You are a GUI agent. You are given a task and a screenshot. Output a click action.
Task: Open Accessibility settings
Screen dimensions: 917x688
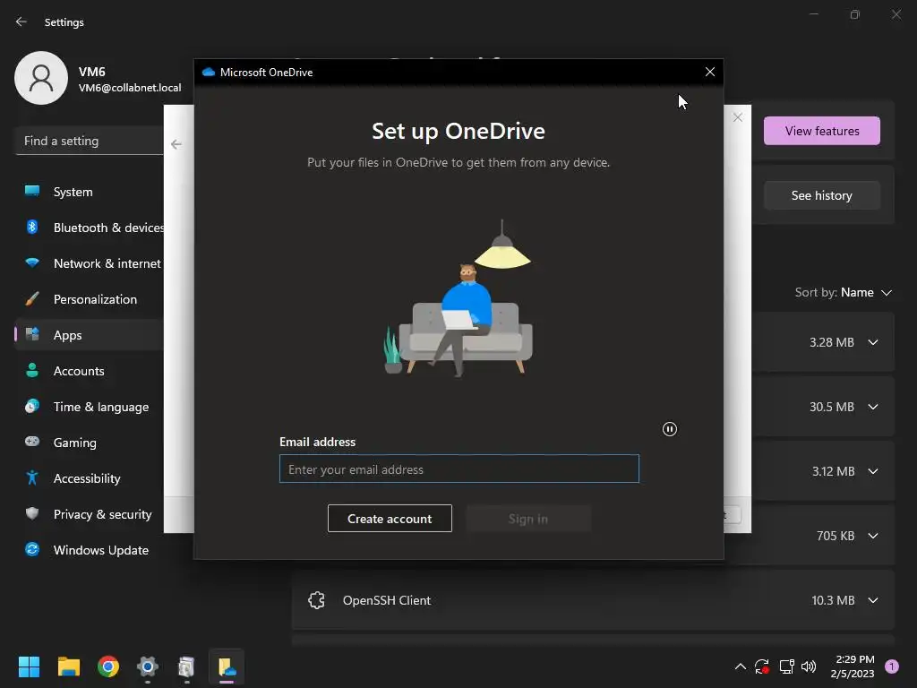89,478
